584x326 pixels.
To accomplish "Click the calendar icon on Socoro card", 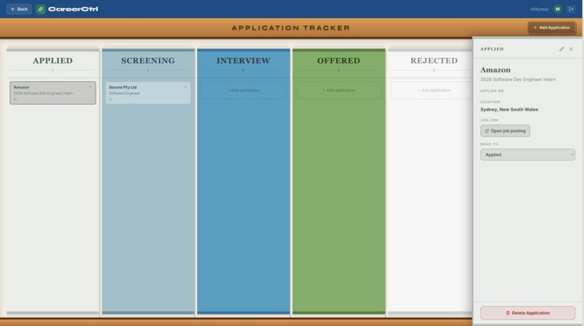I will [x=111, y=99].
